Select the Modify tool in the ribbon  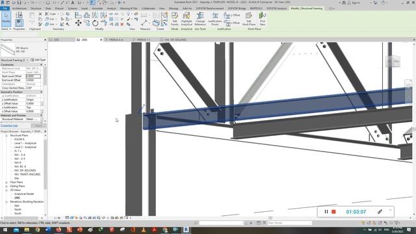tap(6, 19)
